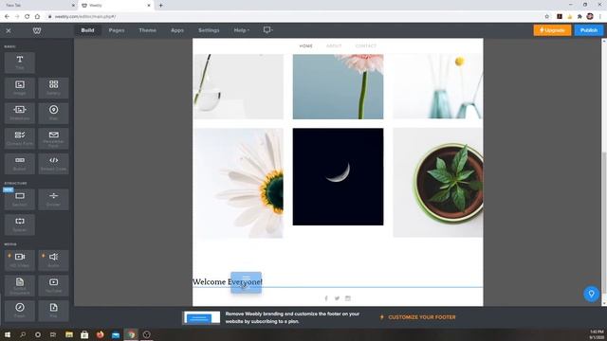Click the orange Upgrade button
Screen dimensions: 607x341
pos(552,30)
